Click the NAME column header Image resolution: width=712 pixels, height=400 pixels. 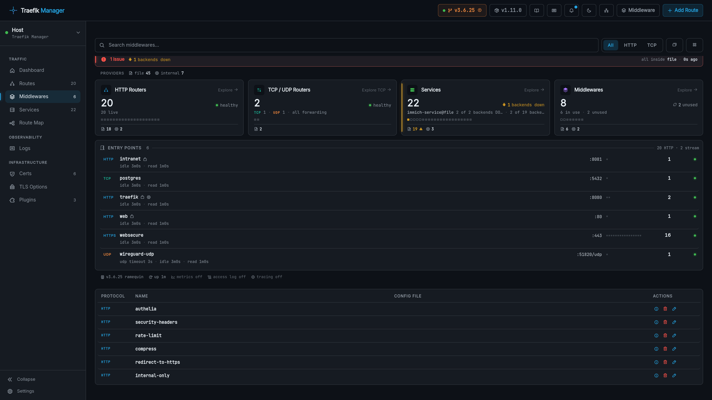(x=142, y=296)
